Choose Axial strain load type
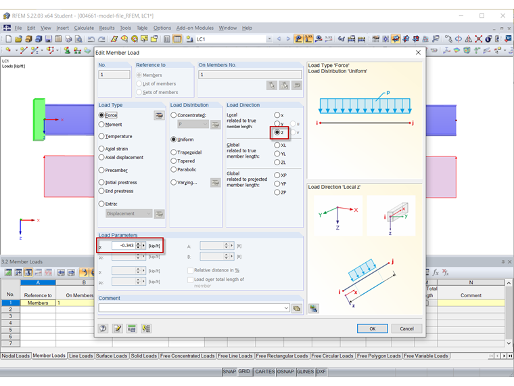Screen dimensions: 514x386 click(101, 149)
